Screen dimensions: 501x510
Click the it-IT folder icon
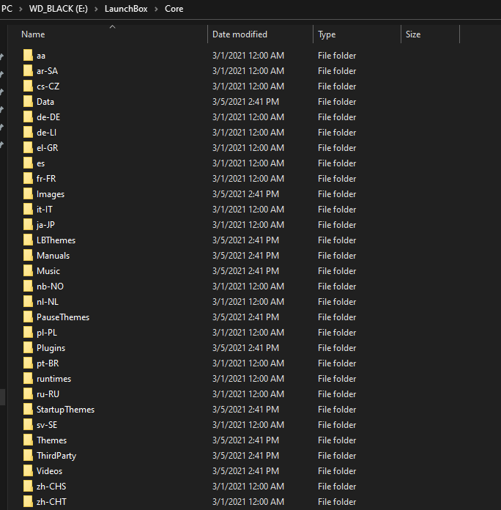pos(28,209)
